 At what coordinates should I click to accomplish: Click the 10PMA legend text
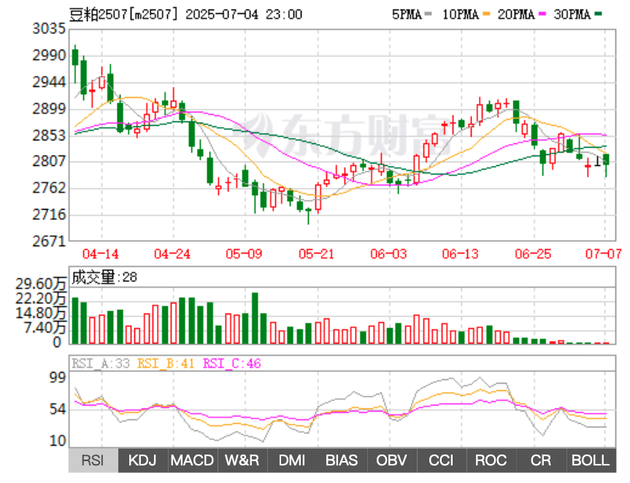pos(461,15)
